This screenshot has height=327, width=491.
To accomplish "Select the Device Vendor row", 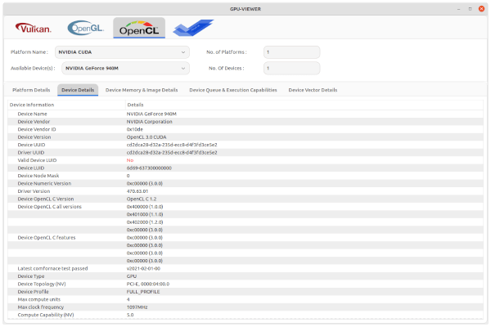I will [x=245, y=122].
